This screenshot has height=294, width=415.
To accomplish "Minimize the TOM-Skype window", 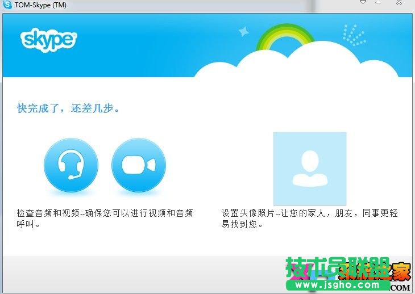I will click(363, 2).
